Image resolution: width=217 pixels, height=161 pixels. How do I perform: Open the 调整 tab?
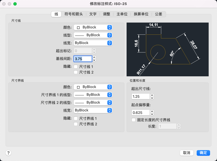point(107,14)
